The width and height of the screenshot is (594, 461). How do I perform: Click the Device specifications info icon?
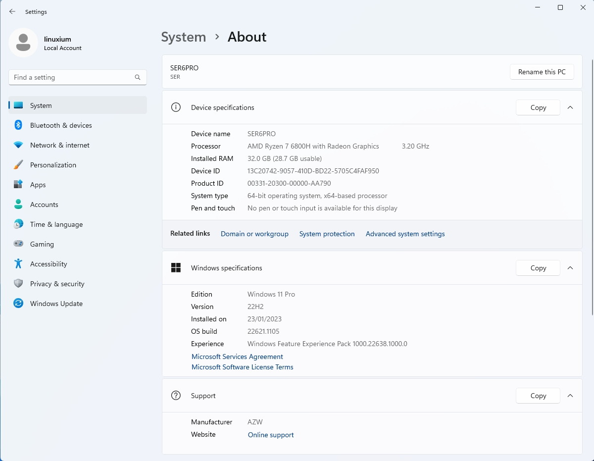click(176, 107)
